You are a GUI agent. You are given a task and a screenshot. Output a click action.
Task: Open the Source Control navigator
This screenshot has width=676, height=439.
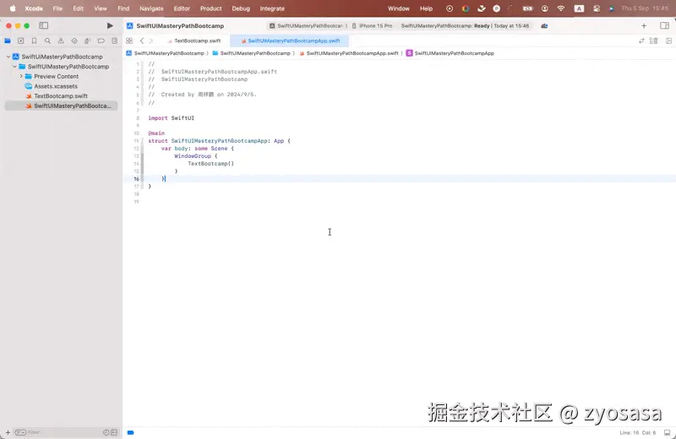click(20, 41)
